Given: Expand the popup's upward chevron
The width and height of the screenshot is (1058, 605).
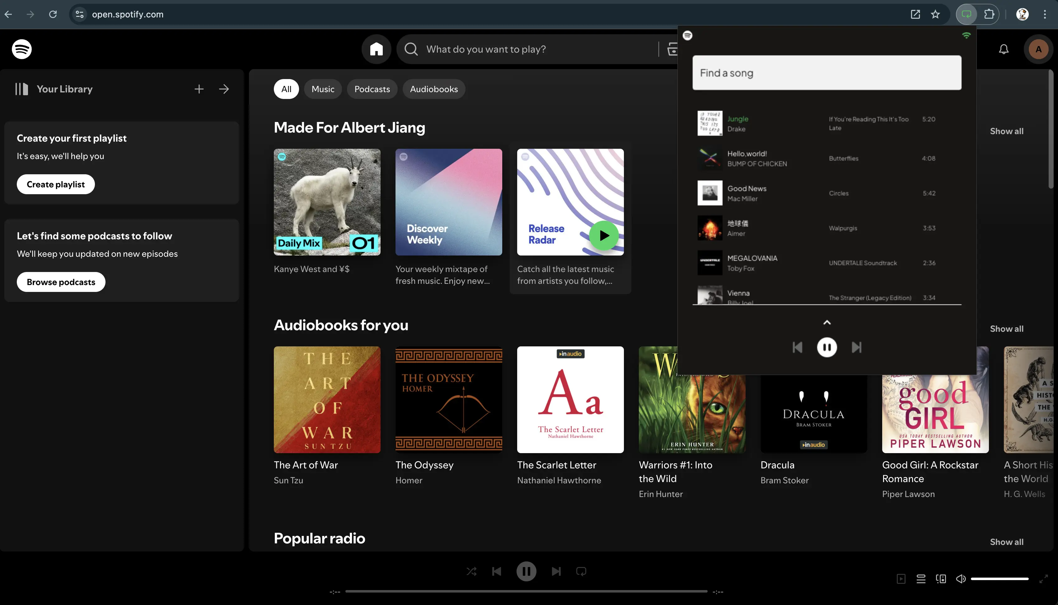Looking at the screenshot, I should [826, 322].
